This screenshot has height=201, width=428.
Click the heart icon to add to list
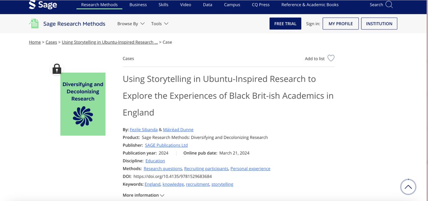[x=331, y=58]
